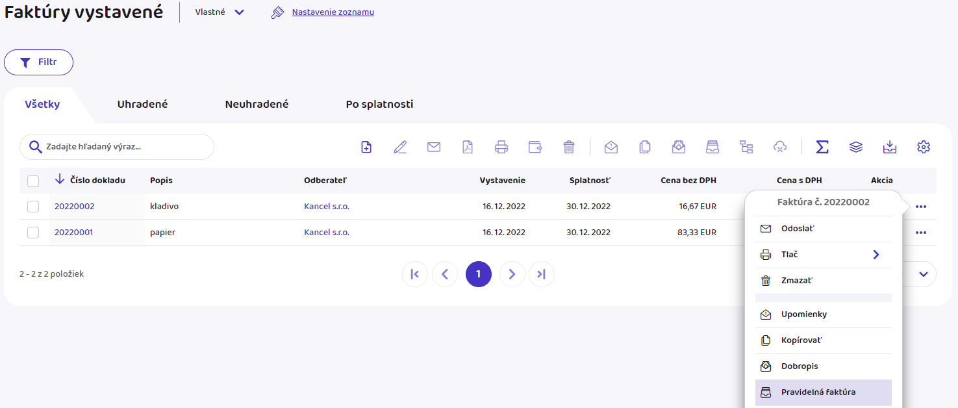Tick the checkbox for invoice 20220002
The height and width of the screenshot is (408, 958).
(33, 207)
